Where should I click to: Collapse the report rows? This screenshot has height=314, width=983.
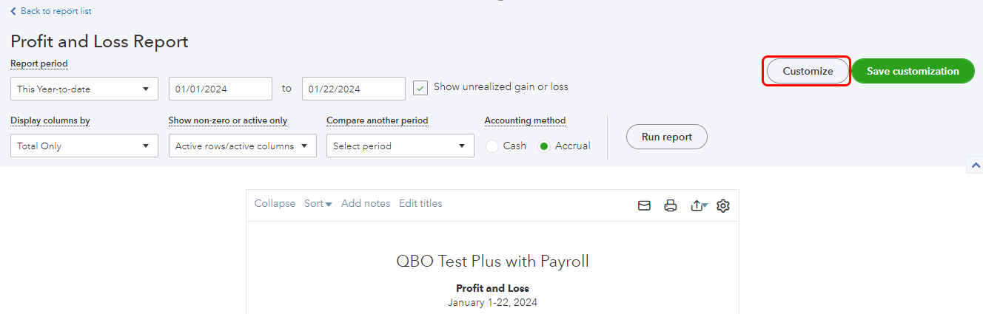[275, 204]
